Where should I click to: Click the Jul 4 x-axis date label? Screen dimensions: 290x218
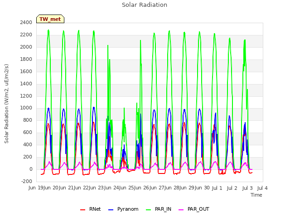(262, 188)
